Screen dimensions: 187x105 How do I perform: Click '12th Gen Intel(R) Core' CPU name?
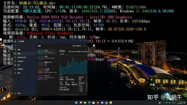pyautogui.click(x=78, y=52)
